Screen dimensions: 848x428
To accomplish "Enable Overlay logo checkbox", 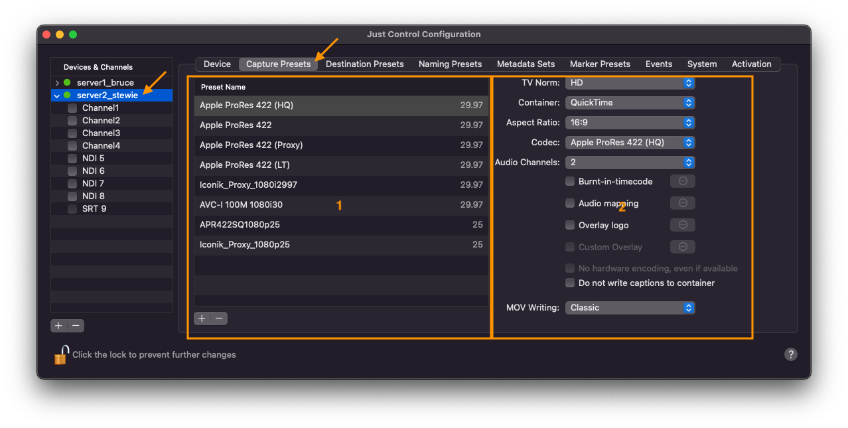I will pyautogui.click(x=570, y=225).
